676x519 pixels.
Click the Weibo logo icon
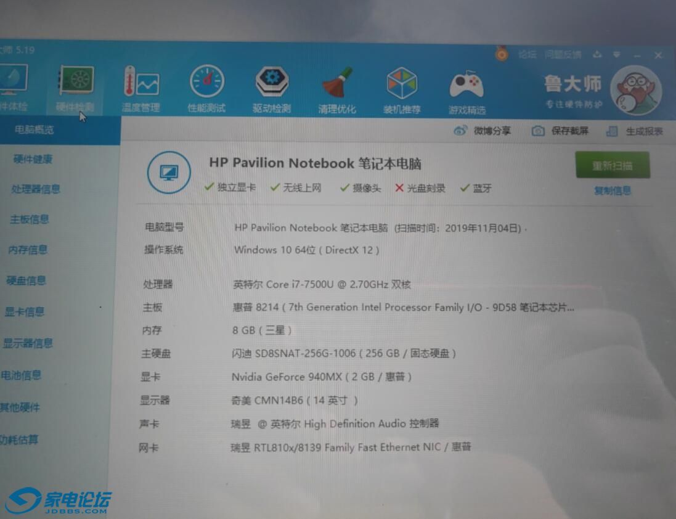460,130
